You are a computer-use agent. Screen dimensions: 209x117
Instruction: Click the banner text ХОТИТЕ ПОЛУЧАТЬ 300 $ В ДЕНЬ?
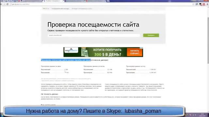click(x=107, y=52)
